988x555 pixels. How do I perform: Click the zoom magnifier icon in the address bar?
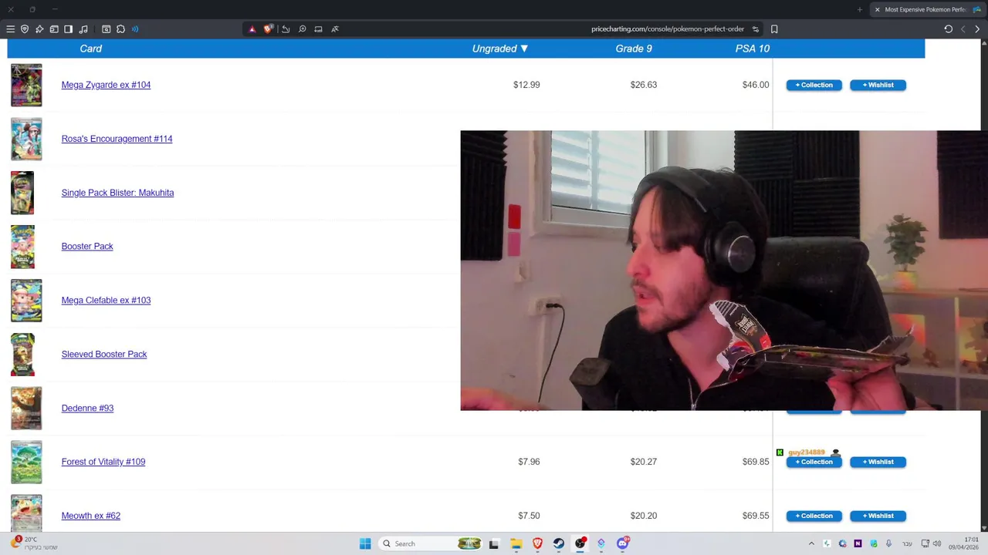pos(303,29)
